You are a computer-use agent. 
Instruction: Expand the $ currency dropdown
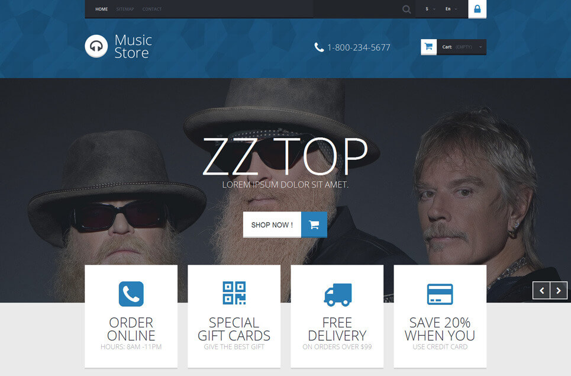coord(430,9)
